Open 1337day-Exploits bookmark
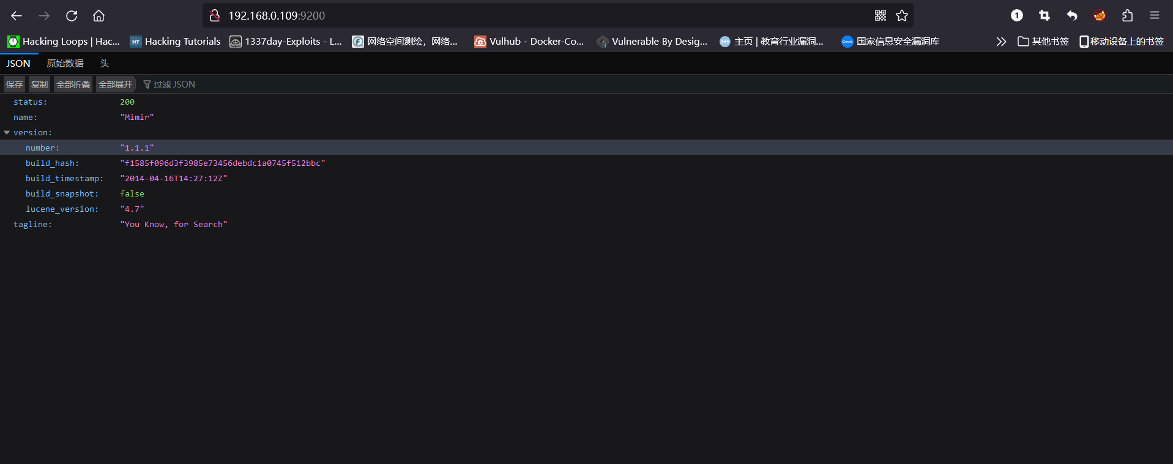Viewport: 1173px width, 464px height. (286, 42)
